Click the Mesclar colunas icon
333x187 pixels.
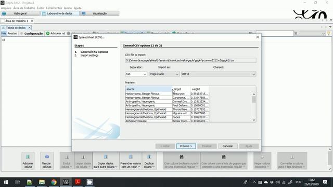(x=47, y=157)
